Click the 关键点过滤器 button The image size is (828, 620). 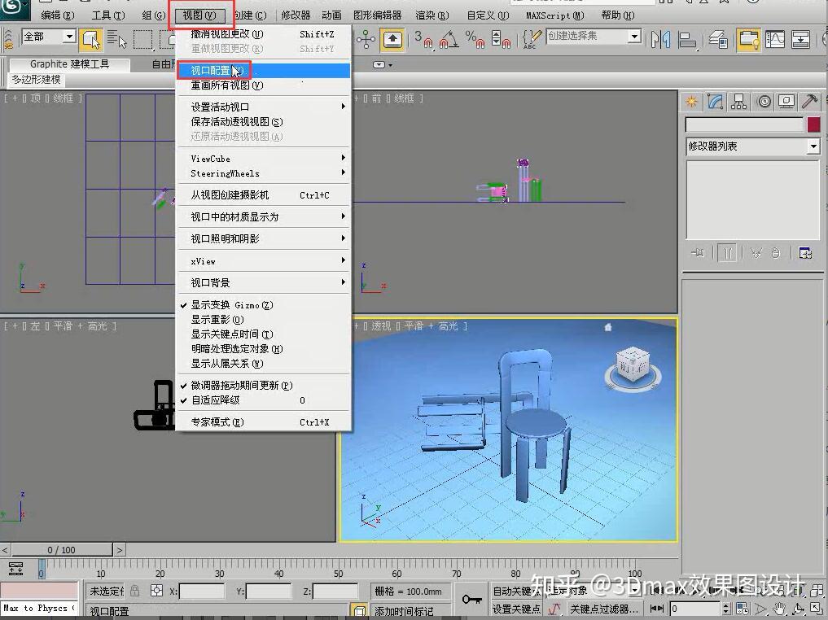(x=604, y=609)
